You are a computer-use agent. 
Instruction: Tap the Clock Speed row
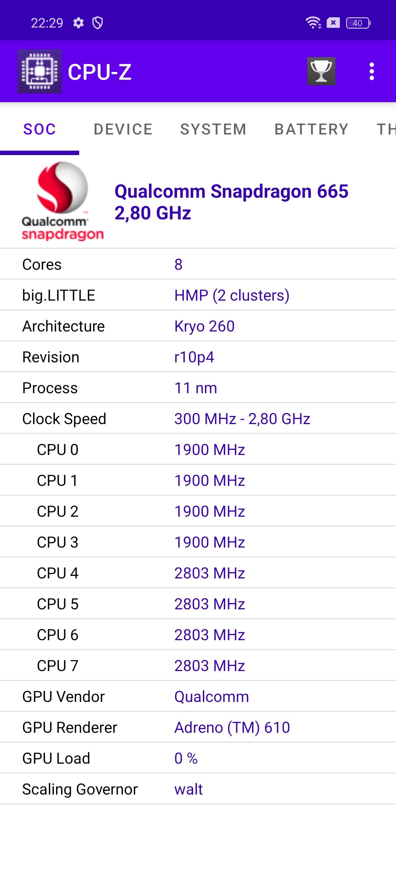198,419
